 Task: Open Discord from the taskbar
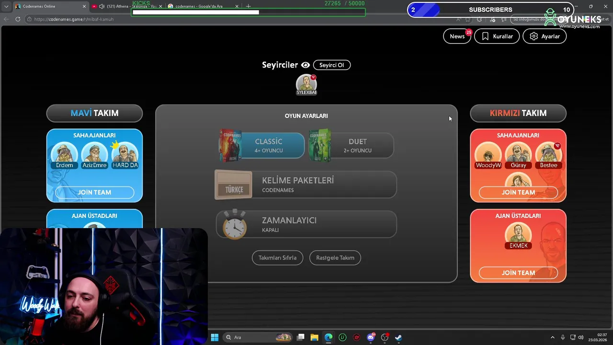click(x=371, y=337)
